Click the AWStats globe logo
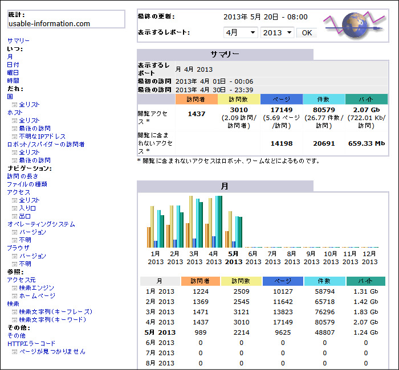The width and height of the screenshot is (399, 370). pyautogui.click(x=355, y=25)
